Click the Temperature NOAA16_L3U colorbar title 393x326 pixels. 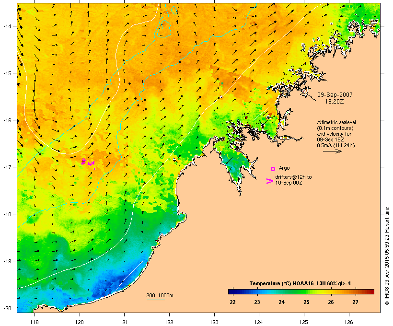coord(301,284)
